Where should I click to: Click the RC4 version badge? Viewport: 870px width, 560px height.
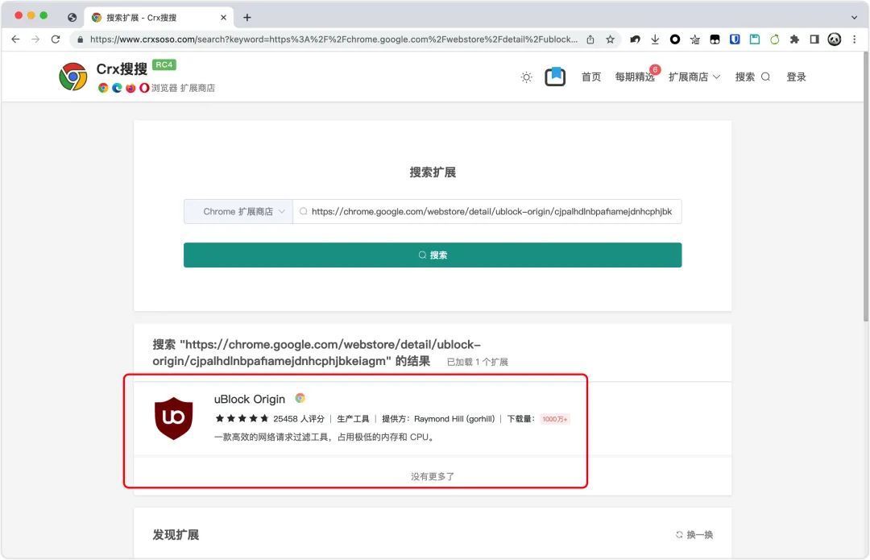[164, 65]
